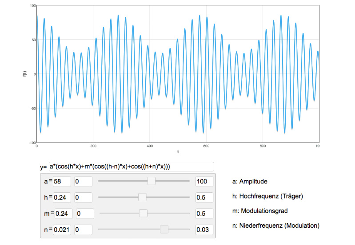Screen dimensions: 355x245
Task: Select the minimum value field for a
Action: [83, 181]
